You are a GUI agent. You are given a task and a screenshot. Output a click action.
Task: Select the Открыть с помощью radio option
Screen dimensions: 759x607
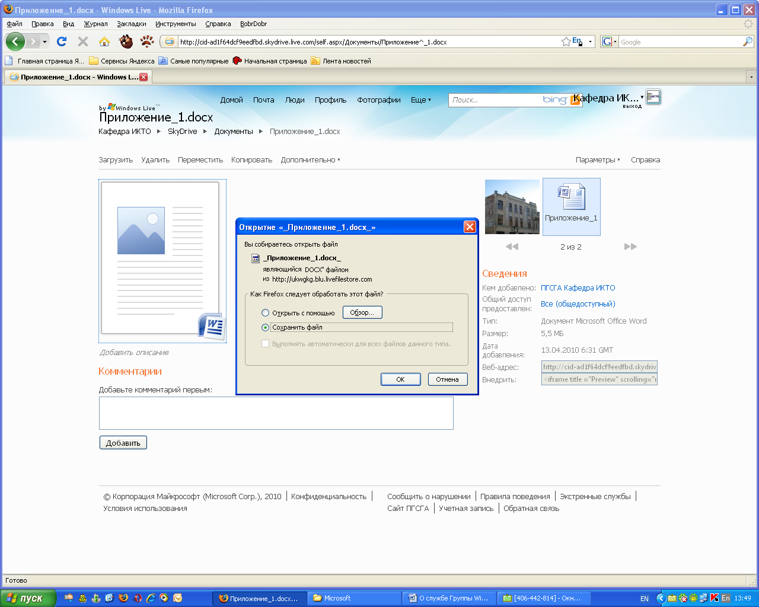[266, 313]
